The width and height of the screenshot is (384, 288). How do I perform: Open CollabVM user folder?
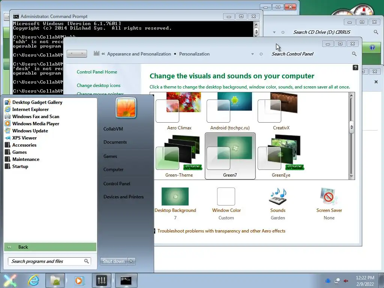click(x=113, y=129)
